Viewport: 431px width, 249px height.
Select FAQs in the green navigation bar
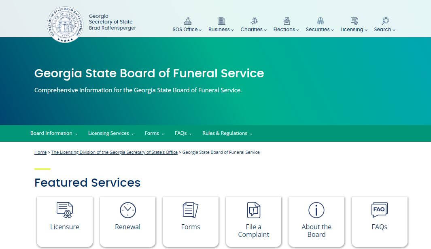(x=182, y=133)
